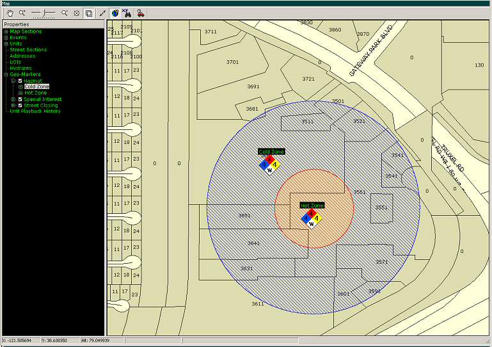This screenshot has height=347, width=492.
Task: Disable the Street Closing checkbox
Action: [20, 105]
